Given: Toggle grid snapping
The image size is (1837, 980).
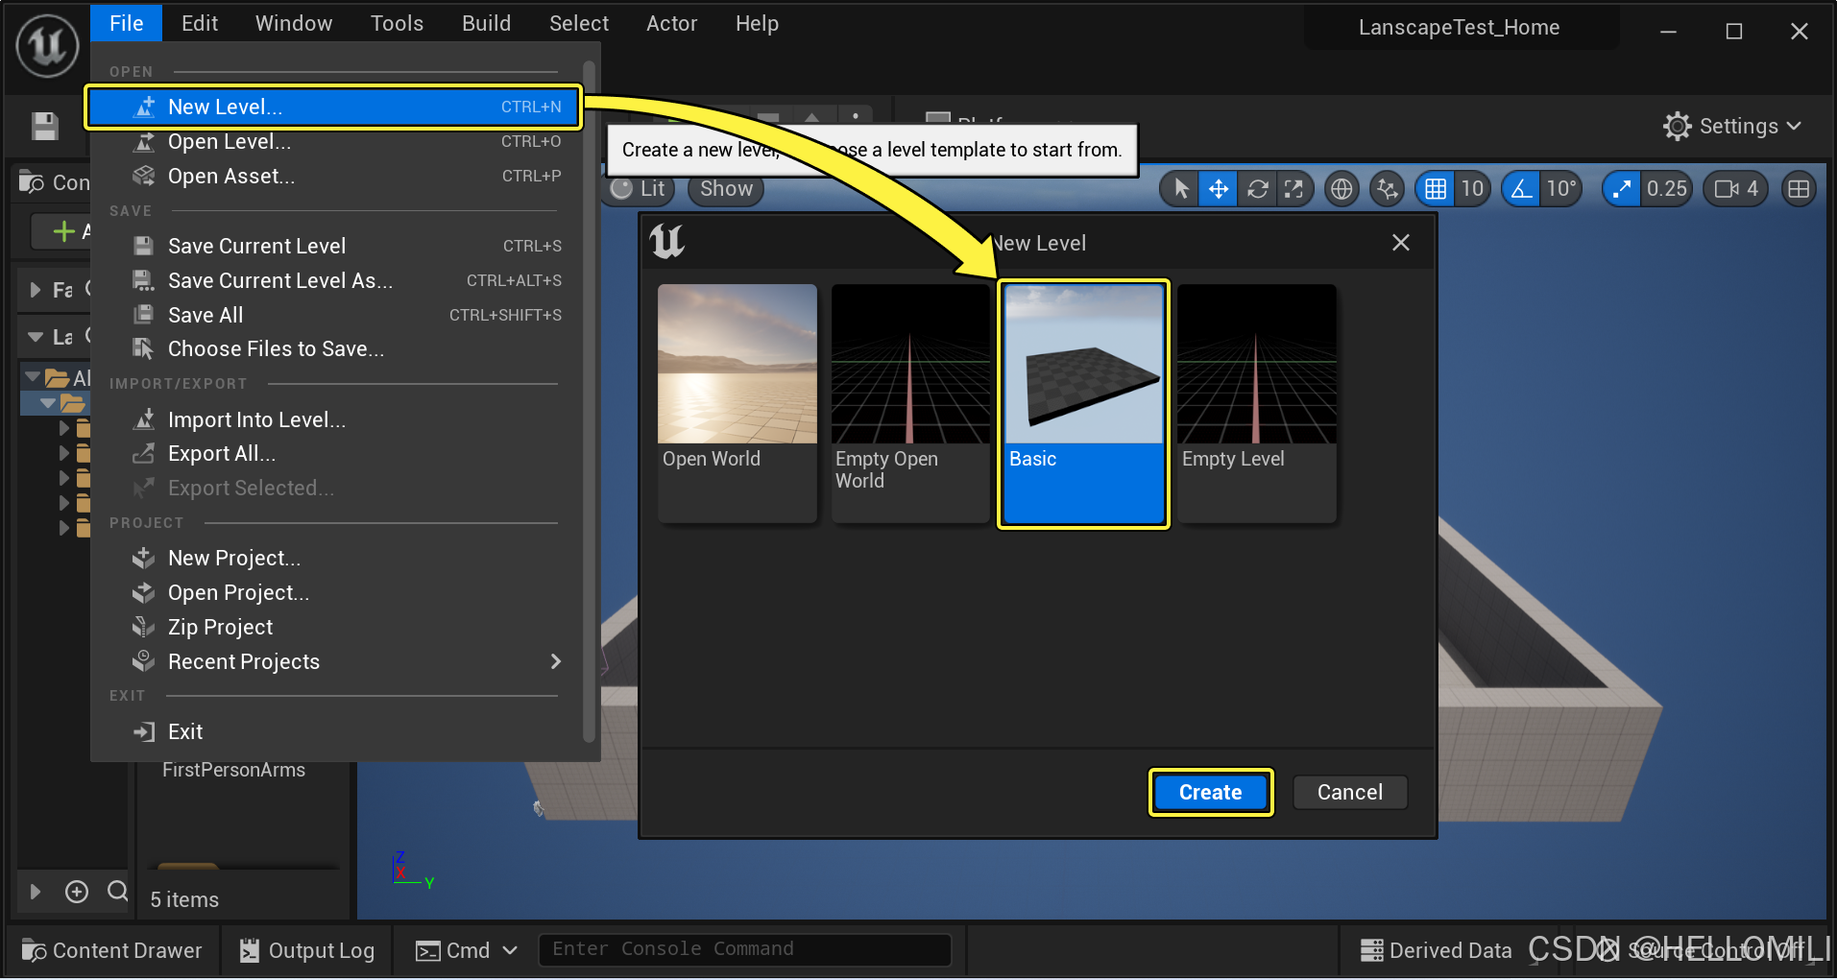Looking at the screenshot, I should [x=1436, y=189].
